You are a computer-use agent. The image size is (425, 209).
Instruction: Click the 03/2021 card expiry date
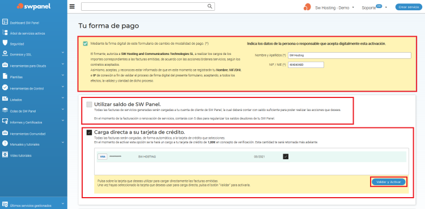coord(259,157)
